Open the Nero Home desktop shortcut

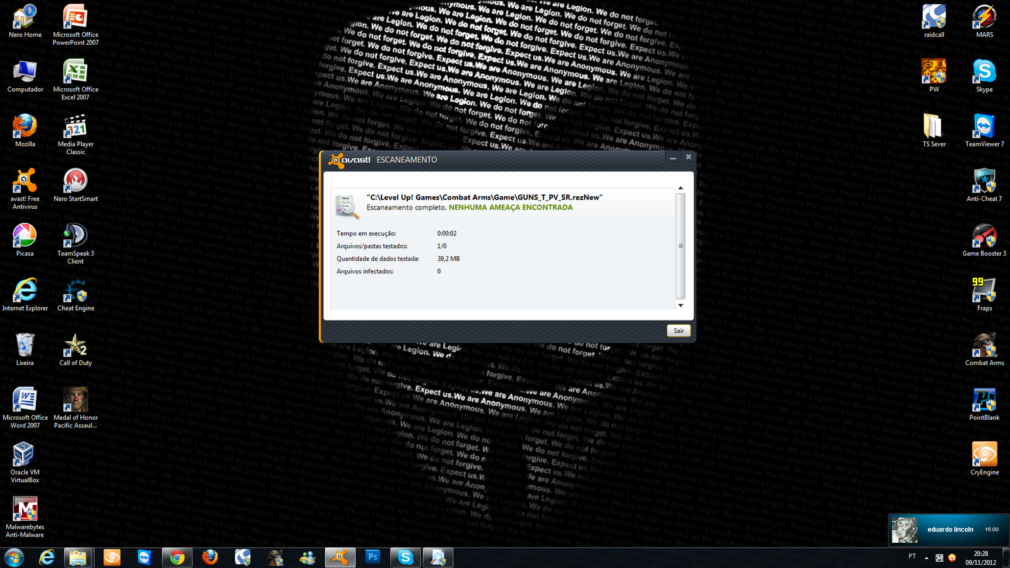tap(25, 21)
